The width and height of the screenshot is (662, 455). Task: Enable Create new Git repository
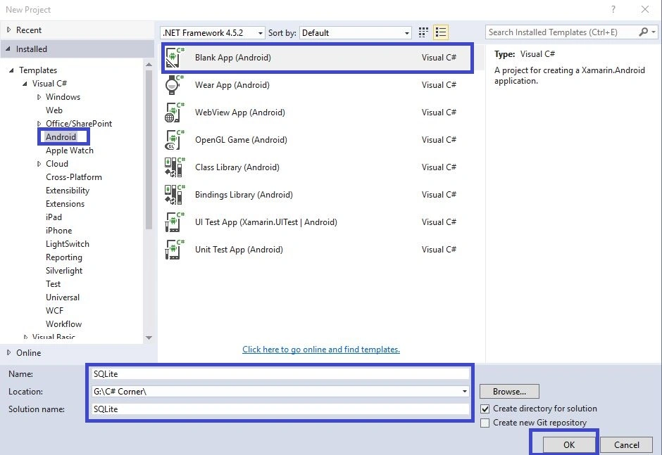click(485, 423)
